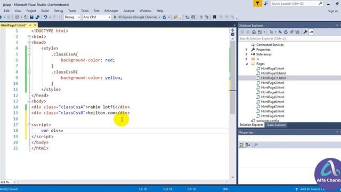Click the uncomment lines toolbar icon
This screenshot has width=341, height=192.
pos(207,17)
